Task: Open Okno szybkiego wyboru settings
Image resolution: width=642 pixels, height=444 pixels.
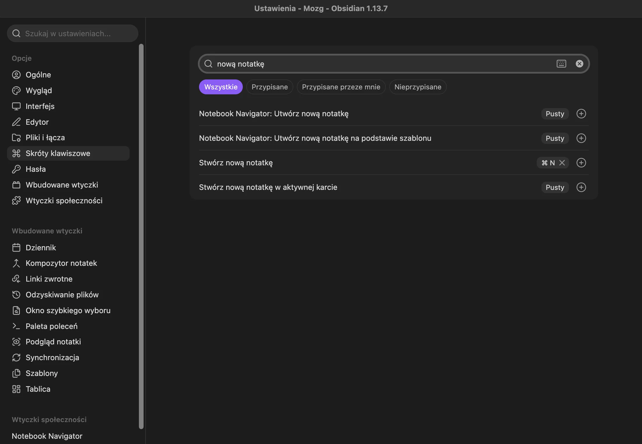Action: (x=68, y=311)
